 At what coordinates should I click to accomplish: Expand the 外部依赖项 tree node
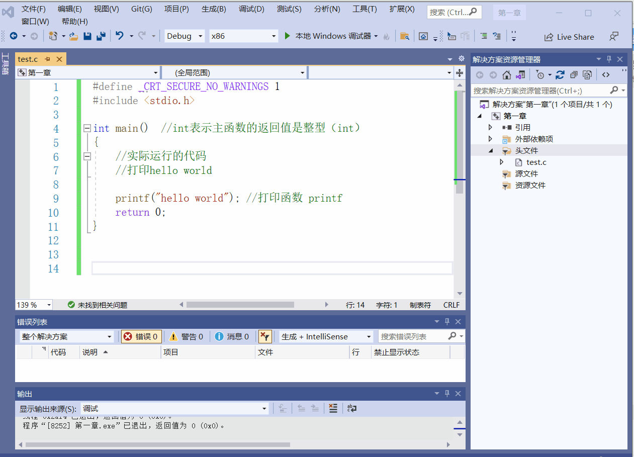click(x=491, y=139)
